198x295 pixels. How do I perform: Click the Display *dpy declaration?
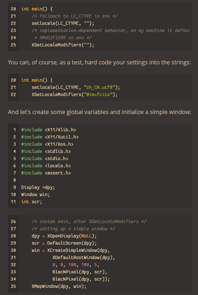(38, 187)
